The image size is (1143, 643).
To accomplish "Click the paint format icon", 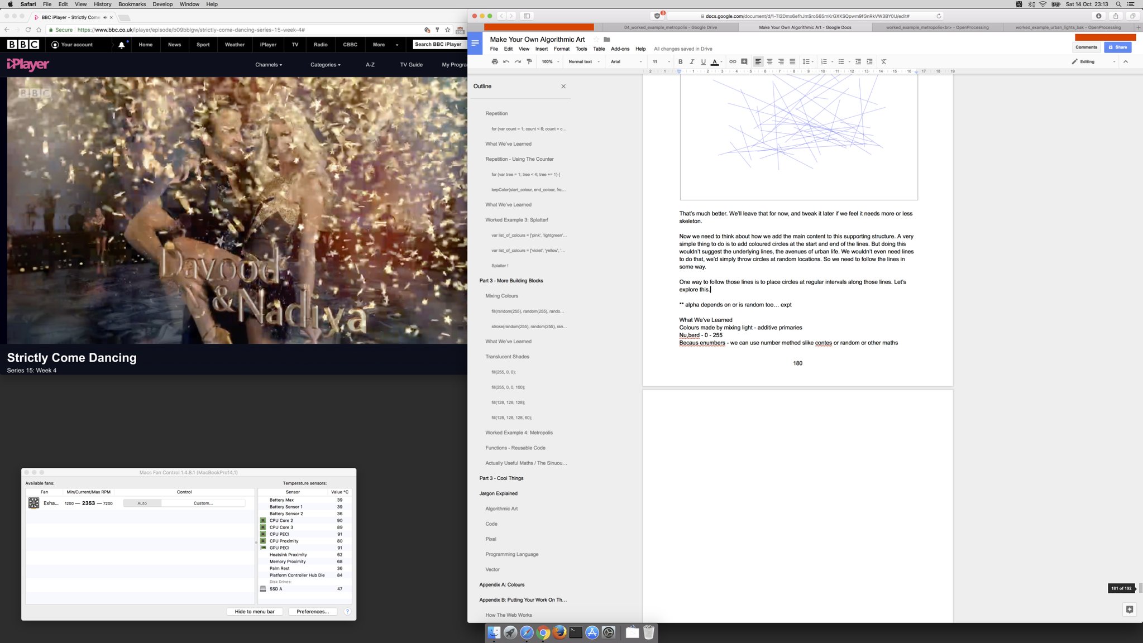I will tap(529, 61).
